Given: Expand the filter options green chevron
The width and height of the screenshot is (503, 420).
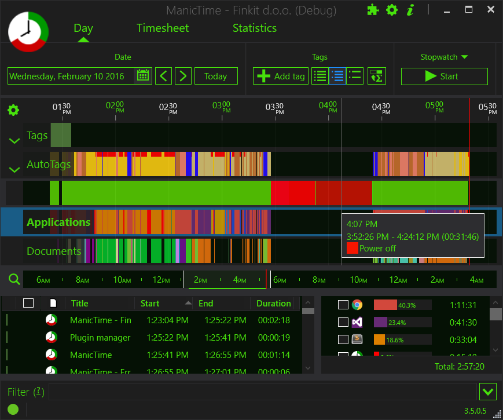Looking at the screenshot, I should [487, 392].
